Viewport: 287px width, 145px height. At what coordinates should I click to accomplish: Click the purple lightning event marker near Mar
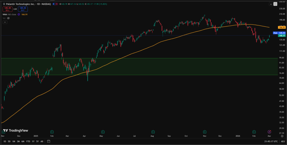click(269, 132)
